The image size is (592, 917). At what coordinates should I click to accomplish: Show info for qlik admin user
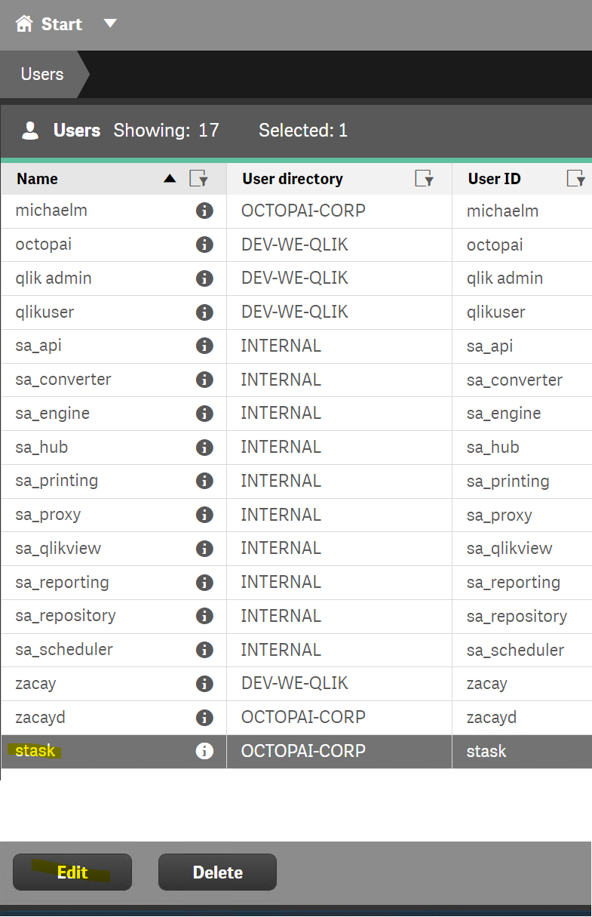pos(204,278)
